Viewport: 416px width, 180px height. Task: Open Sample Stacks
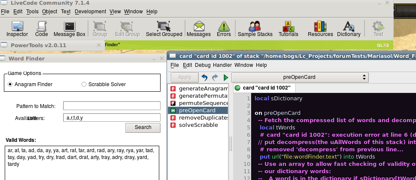point(255,29)
